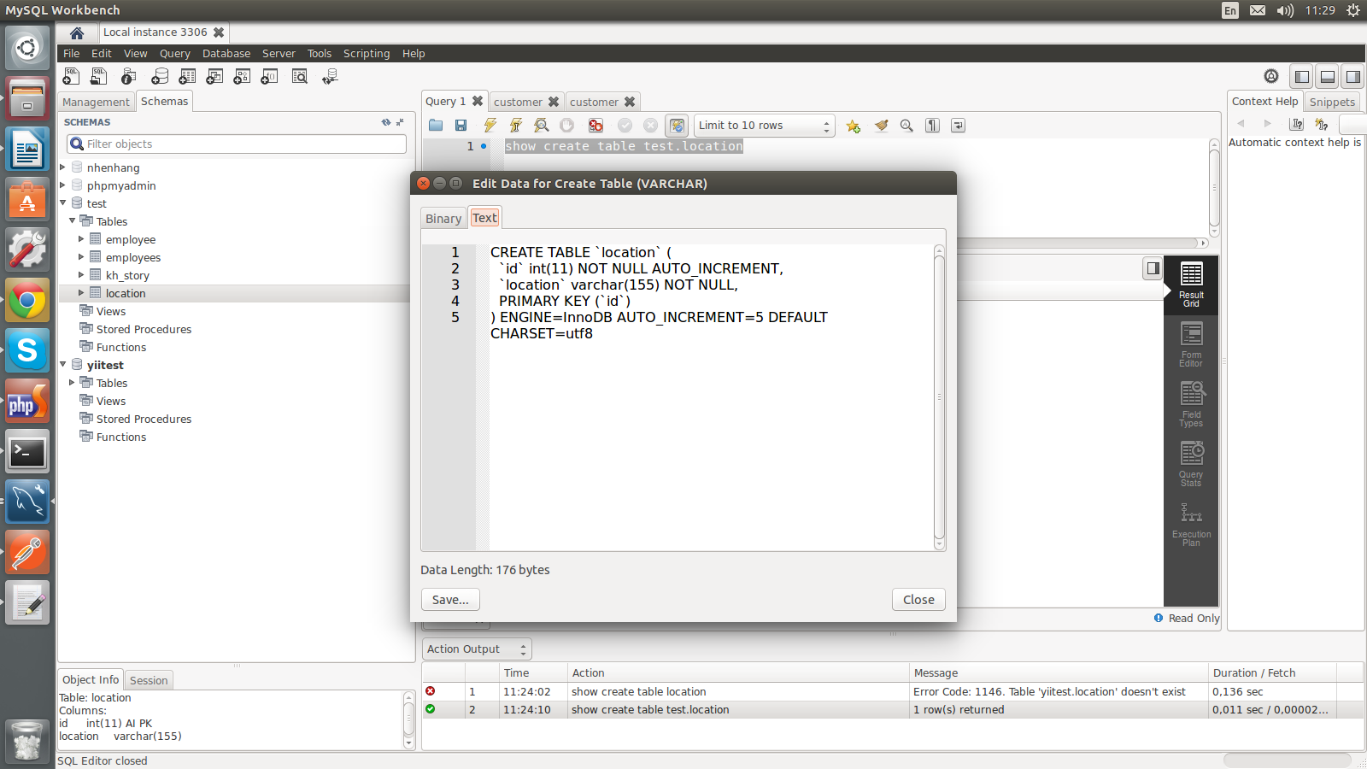Click Save... in Edit Data dialog
1367x769 pixels.
coord(450,600)
